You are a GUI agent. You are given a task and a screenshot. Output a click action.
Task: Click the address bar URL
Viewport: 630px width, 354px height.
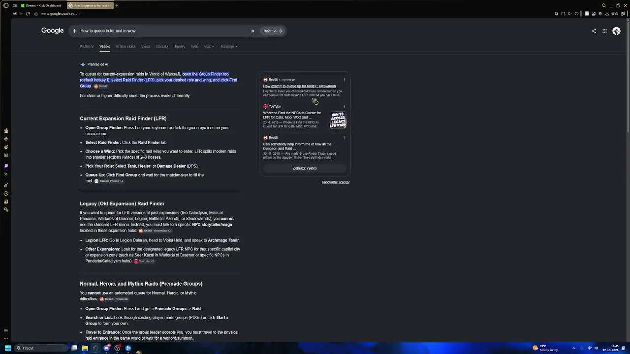60,14
